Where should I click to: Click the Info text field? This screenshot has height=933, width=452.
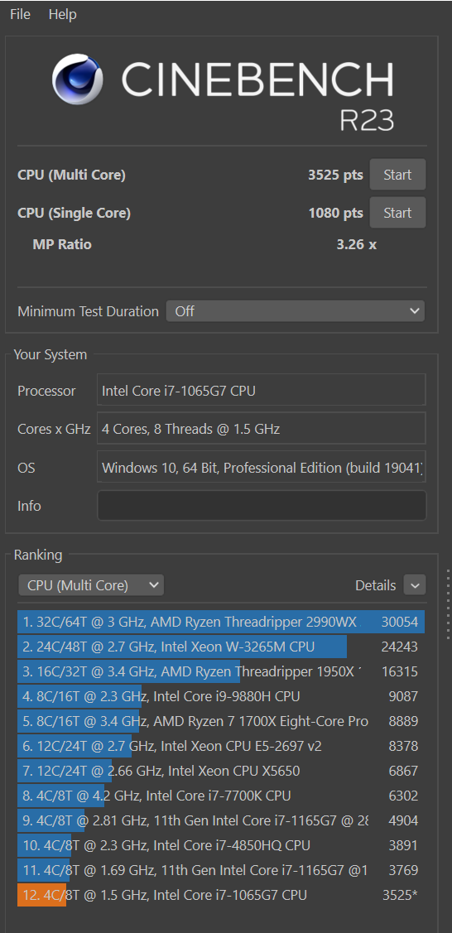262,506
